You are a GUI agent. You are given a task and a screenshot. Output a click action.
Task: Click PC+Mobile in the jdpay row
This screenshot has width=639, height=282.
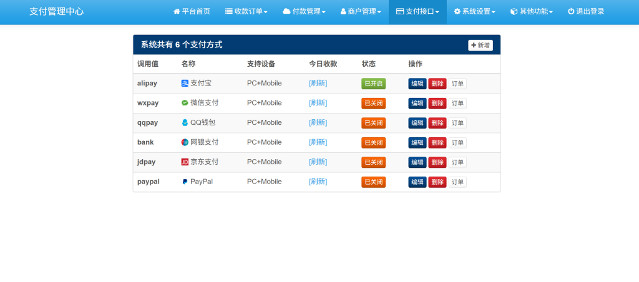(x=264, y=162)
